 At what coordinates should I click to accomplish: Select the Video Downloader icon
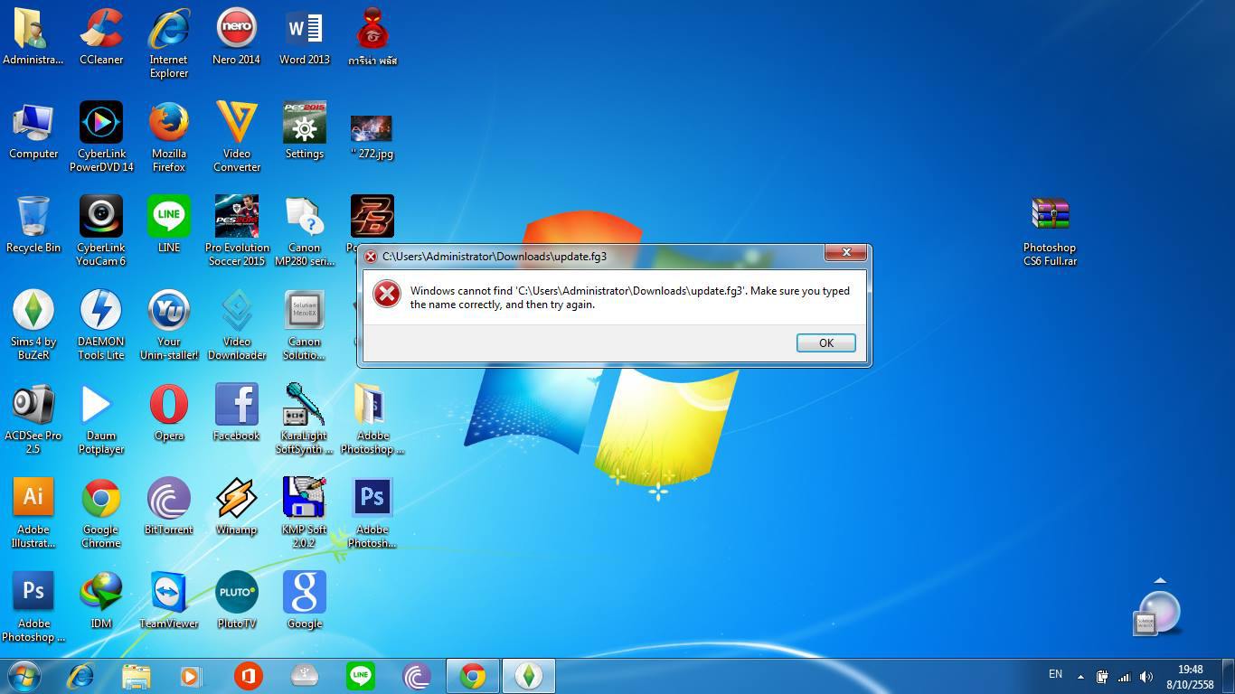[x=237, y=325]
